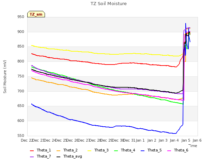Click the red Theta_1 legend color marker
The width and height of the screenshot is (218, 163).
pos(32,151)
